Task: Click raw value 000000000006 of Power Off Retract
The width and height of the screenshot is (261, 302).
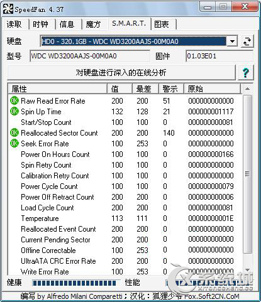Action: pyautogui.click(x=211, y=197)
